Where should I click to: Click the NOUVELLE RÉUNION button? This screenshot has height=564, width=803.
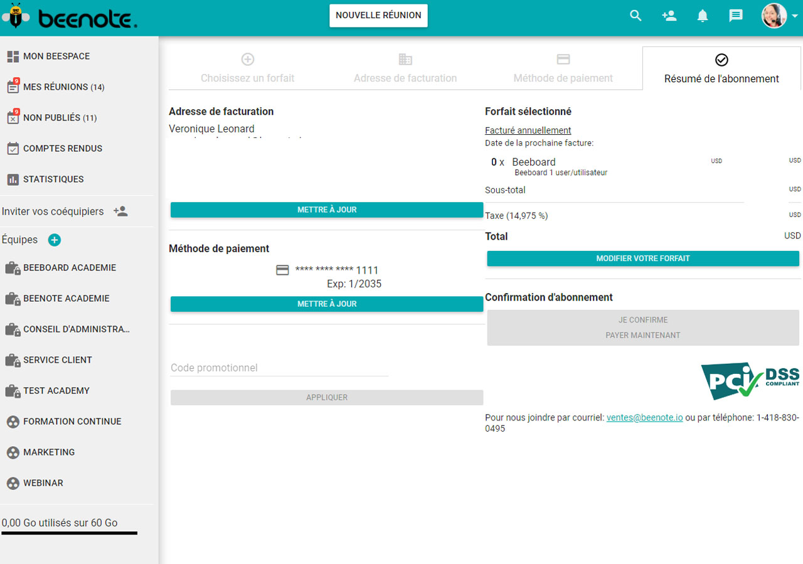pos(378,15)
